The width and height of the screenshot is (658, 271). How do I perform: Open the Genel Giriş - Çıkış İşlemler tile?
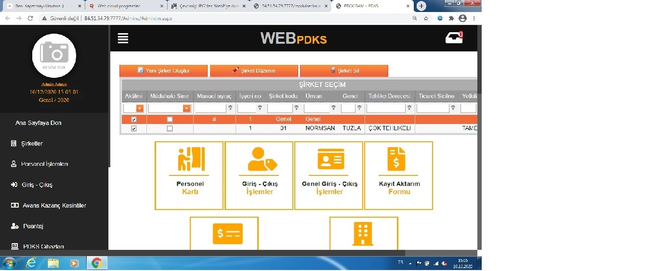click(x=329, y=175)
